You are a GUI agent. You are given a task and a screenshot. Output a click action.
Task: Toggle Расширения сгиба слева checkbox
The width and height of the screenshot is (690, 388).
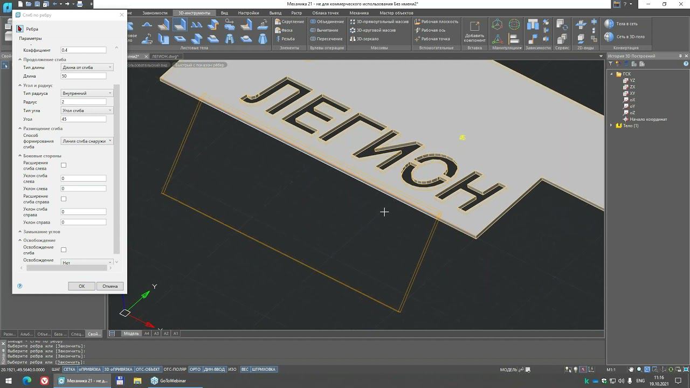click(64, 165)
